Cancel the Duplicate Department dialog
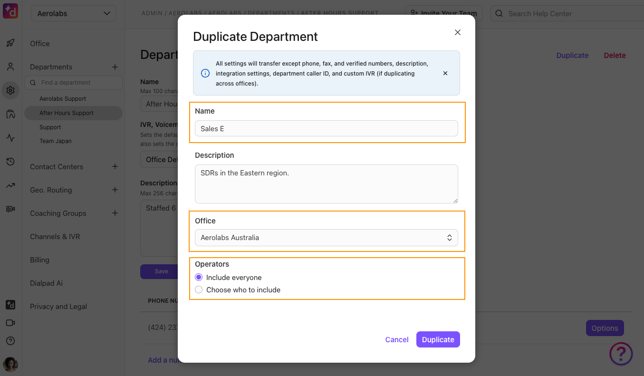Viewport: 644px width, 376px height. [x=397, y=339]
